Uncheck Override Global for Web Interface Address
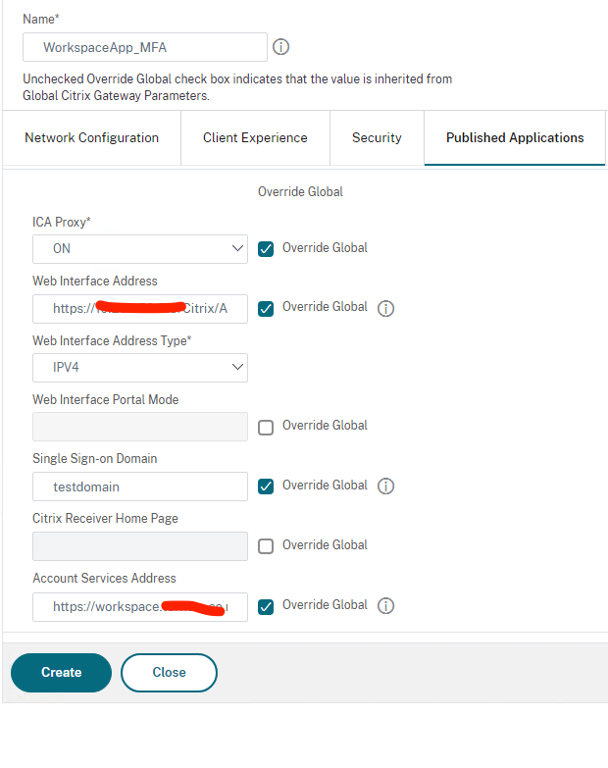 [x=265, y=308]
